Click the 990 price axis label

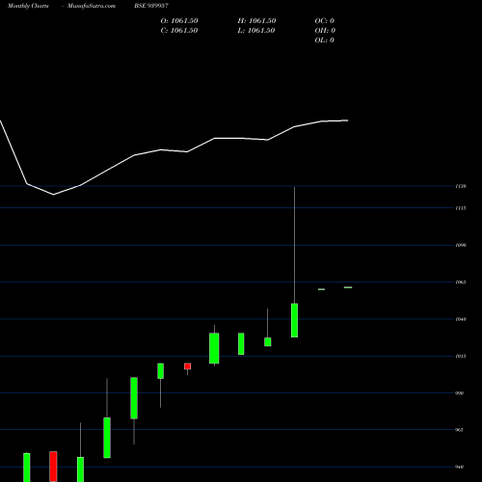coord(460,393)
